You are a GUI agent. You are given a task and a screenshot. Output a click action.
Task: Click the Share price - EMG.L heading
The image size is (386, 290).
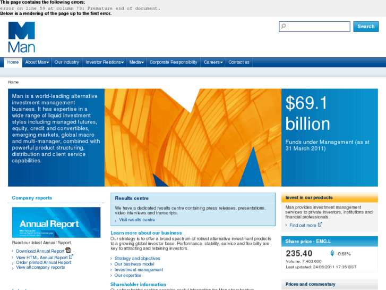[x=308, y=242]
